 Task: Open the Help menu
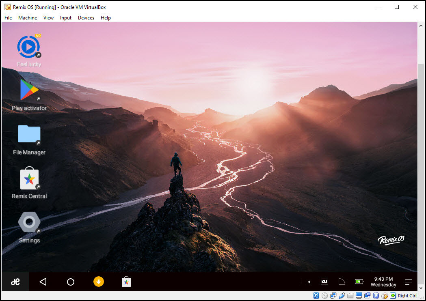click(x=106, y=17)
